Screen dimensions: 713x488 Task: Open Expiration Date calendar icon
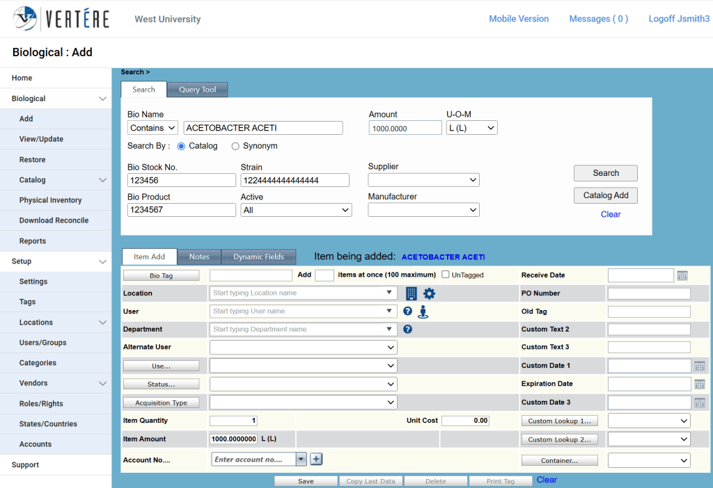[x=699, y=384]
